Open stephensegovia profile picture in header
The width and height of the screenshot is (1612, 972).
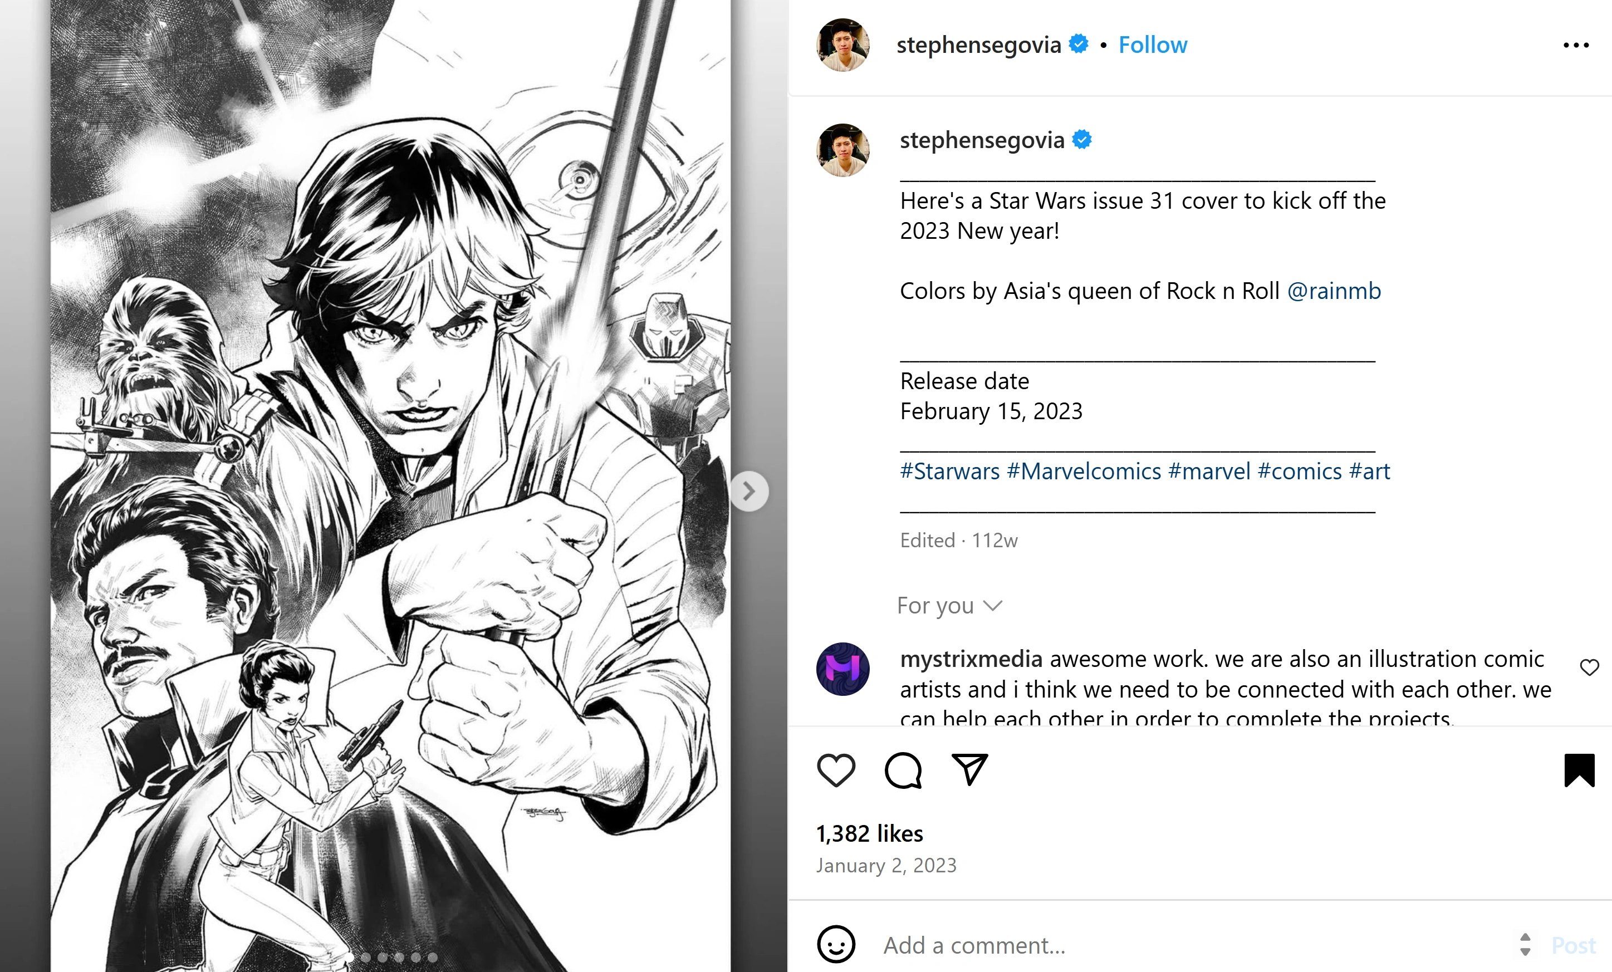pyautogui.click(x=842, y=45)
